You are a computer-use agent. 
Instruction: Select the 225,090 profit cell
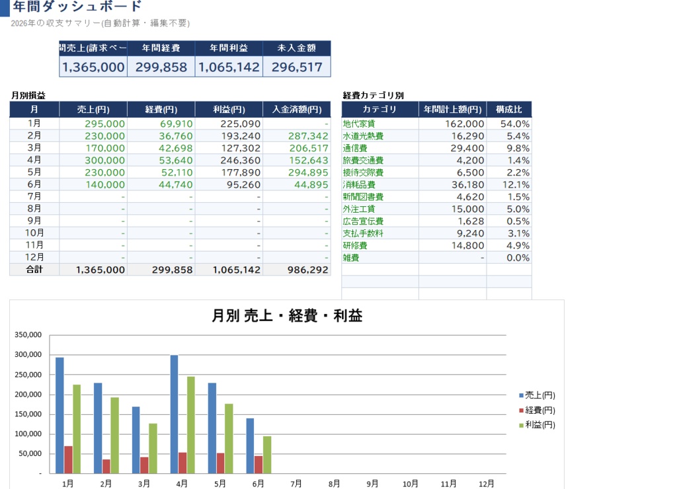point(229,124)
